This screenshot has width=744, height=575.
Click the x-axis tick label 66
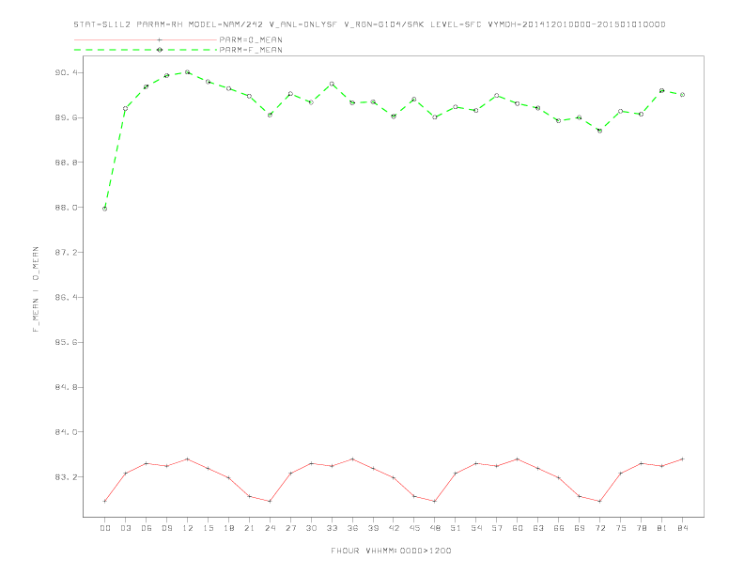tap(559, 528)
